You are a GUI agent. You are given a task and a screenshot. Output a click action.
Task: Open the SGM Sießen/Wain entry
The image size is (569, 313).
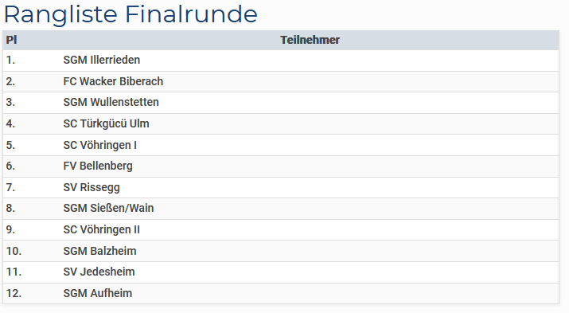(108, 208)
